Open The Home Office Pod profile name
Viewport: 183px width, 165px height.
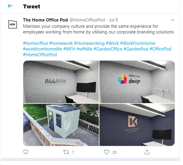click(45, 20)
